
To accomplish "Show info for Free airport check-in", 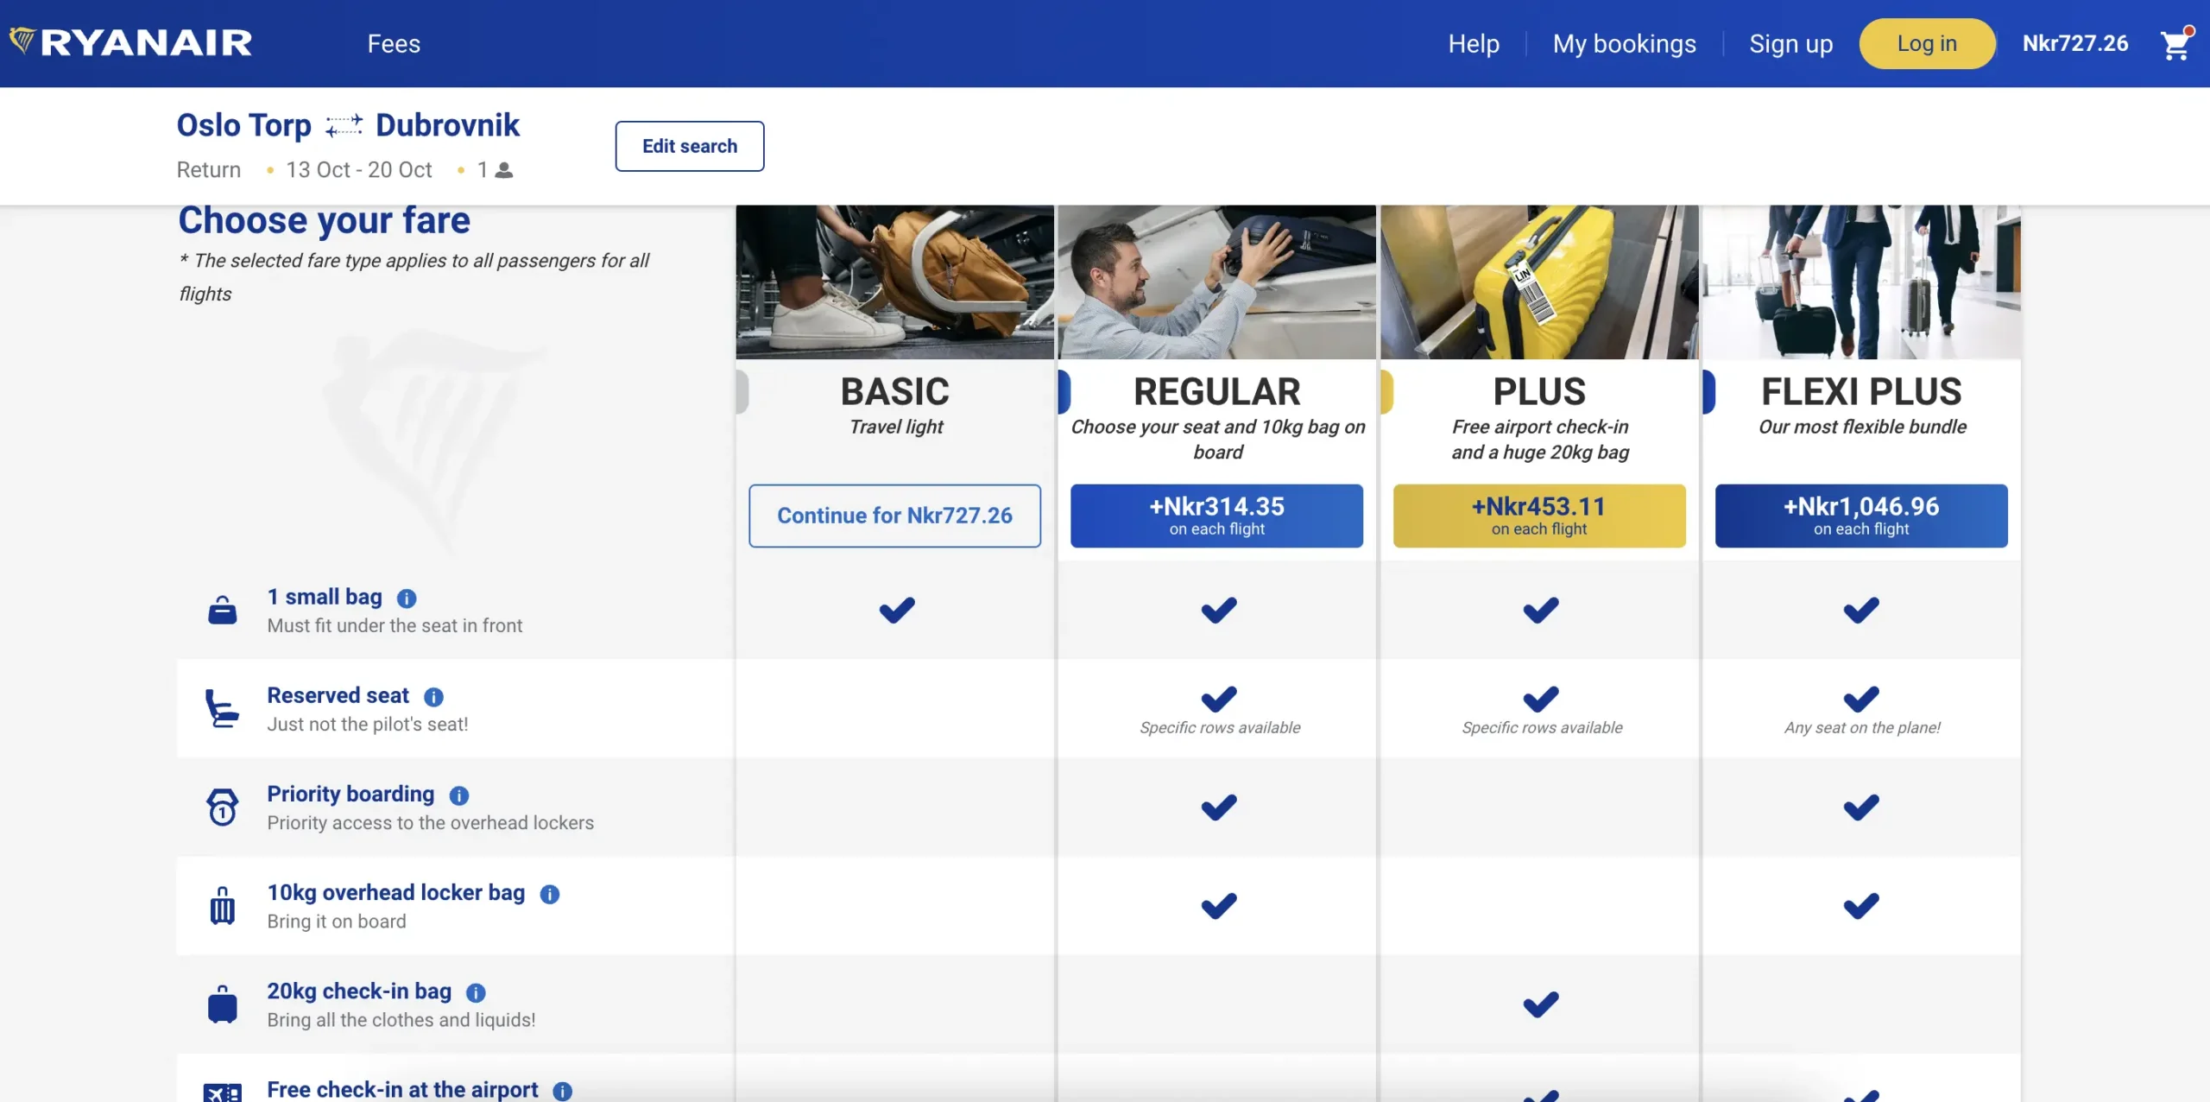I will 563,1091.
